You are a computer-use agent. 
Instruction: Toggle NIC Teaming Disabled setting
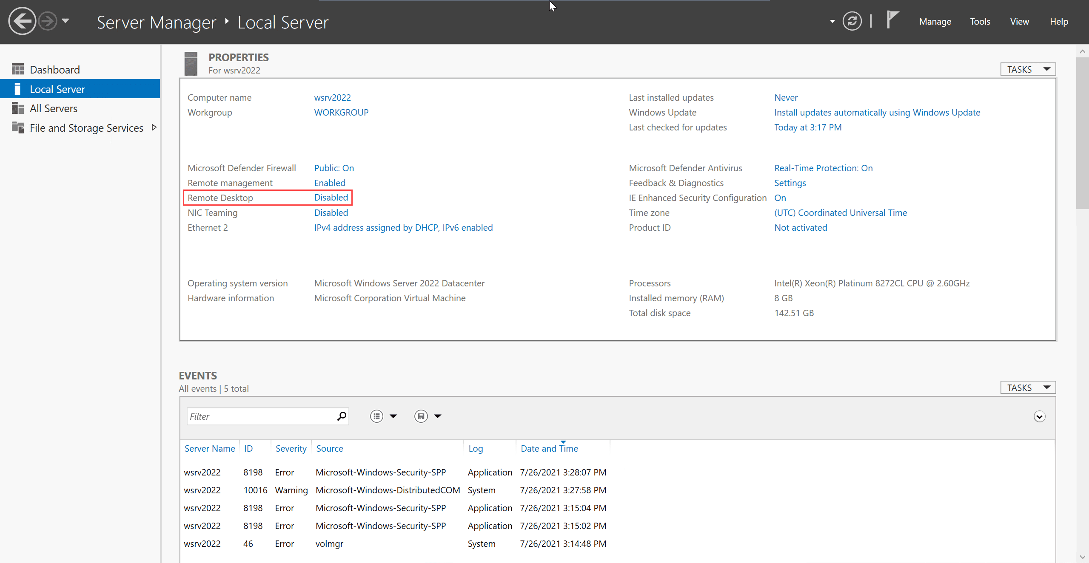click(331, 212)
